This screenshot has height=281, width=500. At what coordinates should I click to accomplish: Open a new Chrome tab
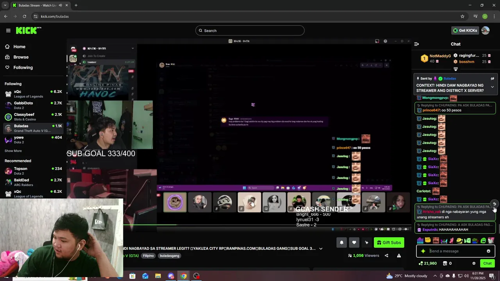(x=76, y=5)
